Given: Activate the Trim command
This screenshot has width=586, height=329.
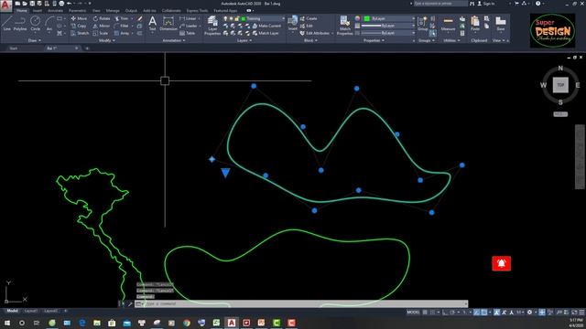Looking at the screenshot, I should click(122, 18).
